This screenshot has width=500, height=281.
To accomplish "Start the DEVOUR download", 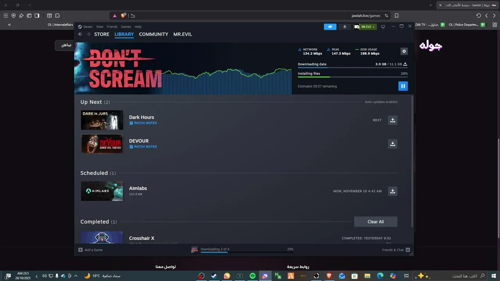I will (393, 144).
